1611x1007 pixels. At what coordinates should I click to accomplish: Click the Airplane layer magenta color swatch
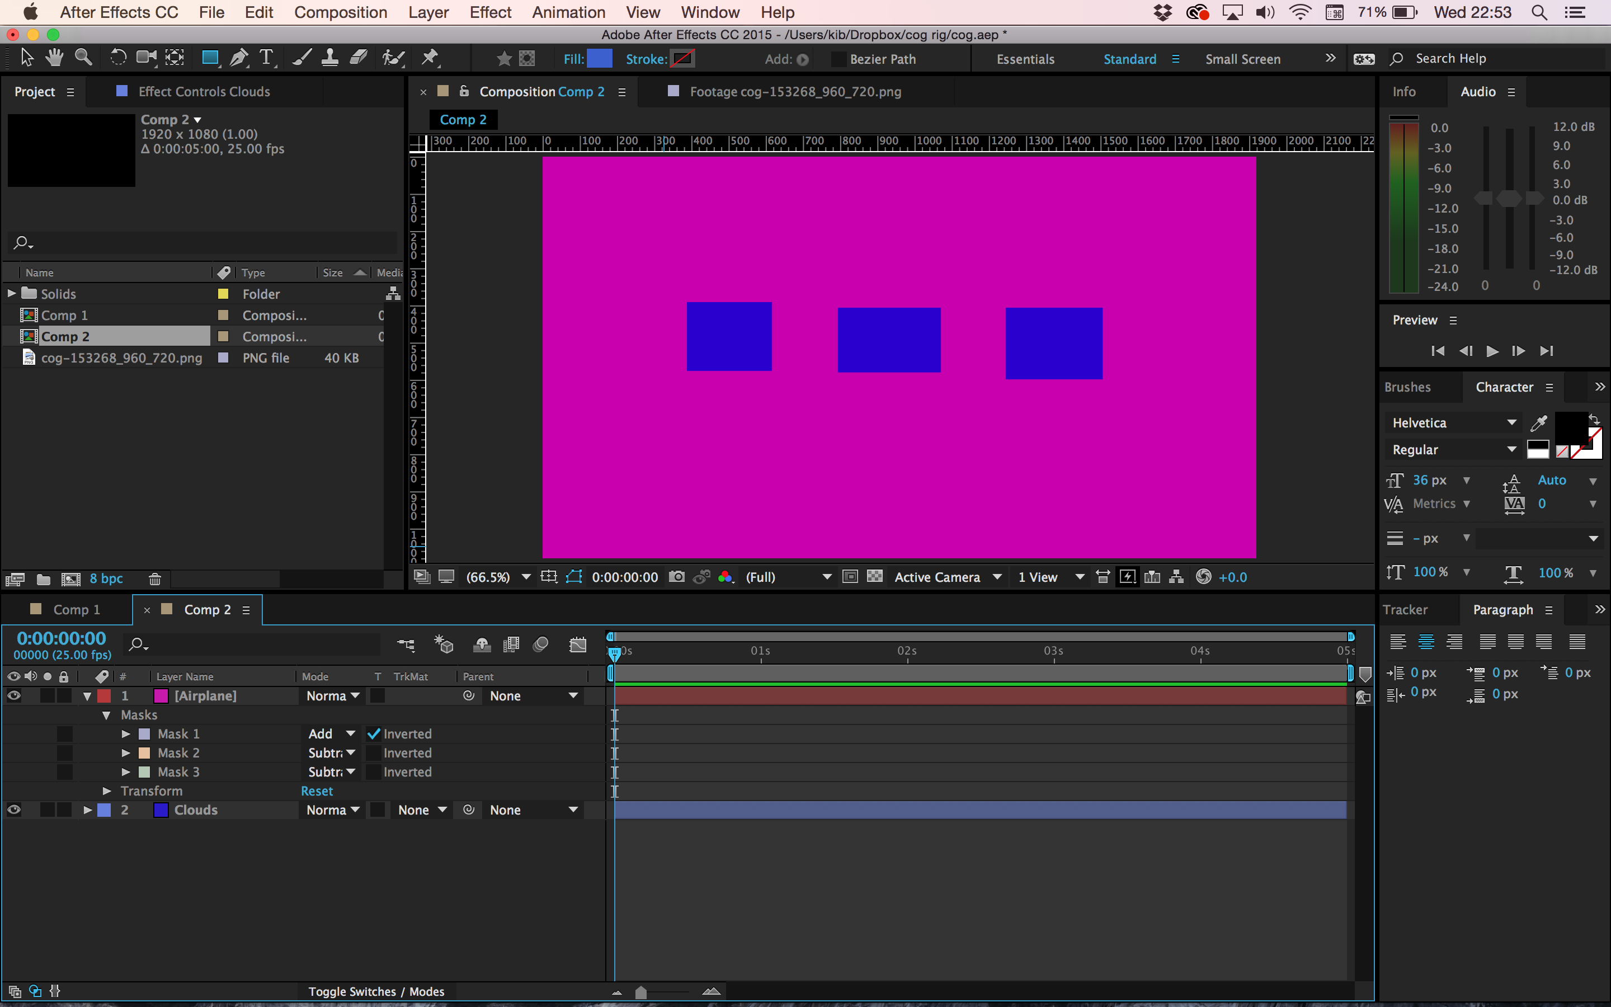pyautogui.click(x=161, y=696)
